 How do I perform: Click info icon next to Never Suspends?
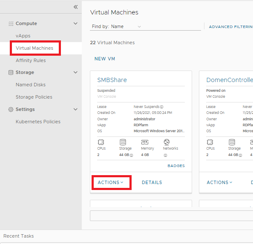(162, 107)
